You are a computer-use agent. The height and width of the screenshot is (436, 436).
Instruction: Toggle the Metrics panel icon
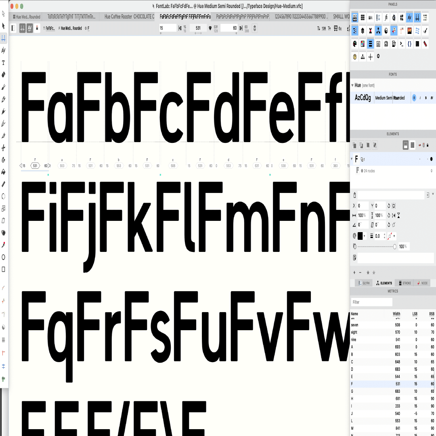[x=417, y=18]
